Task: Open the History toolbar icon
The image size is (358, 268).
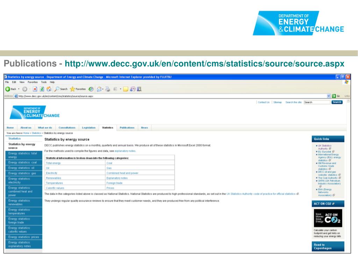Action: tap(91, 89)
